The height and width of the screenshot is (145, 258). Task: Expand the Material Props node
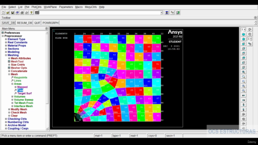(x=6, y=46)
